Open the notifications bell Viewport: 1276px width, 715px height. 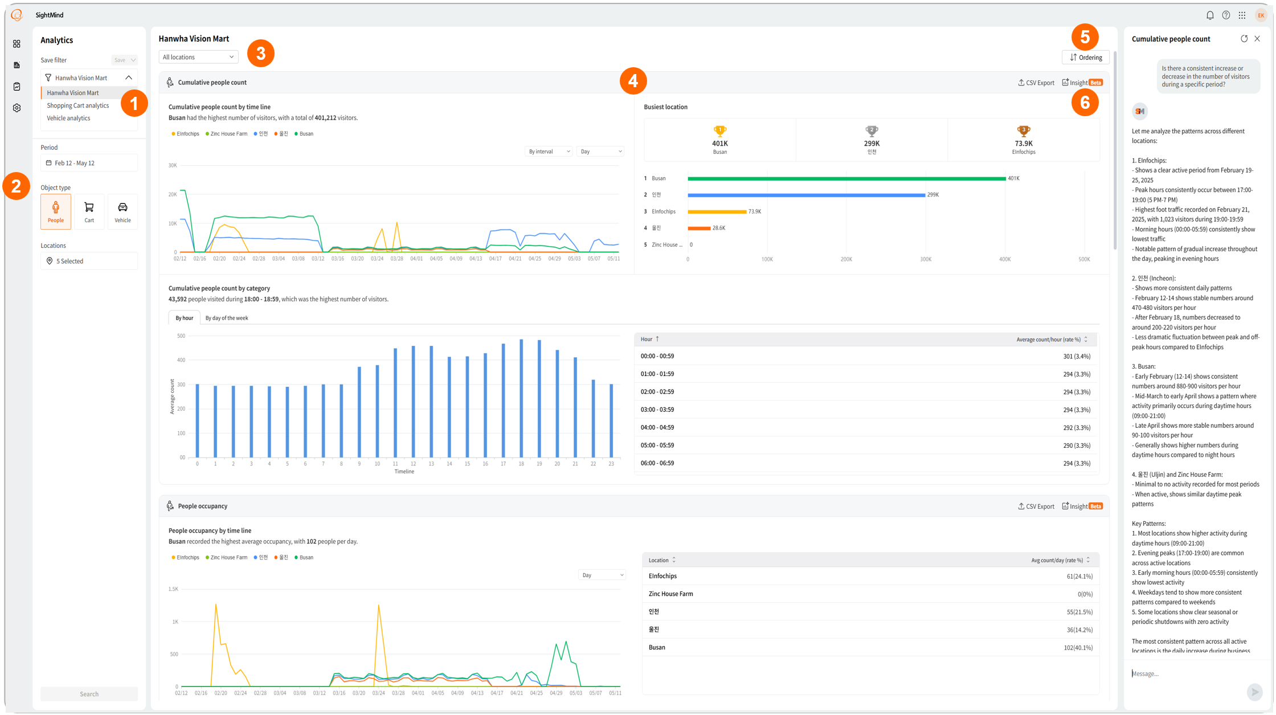click(x=1210, y=15)
